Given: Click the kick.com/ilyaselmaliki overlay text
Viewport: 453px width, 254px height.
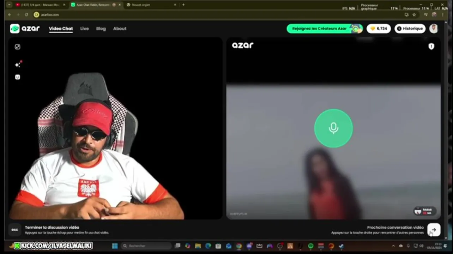Looking at the screenshot, I should coord(53,246).
